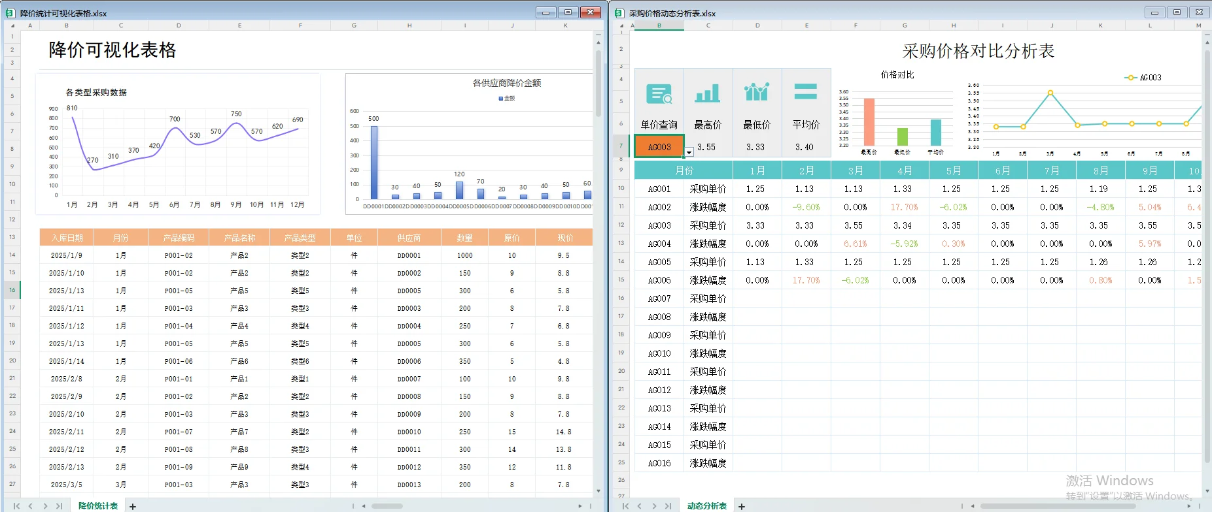Select the orange AG003 query cell
The image size is (1212, 512).
(659, 146)
